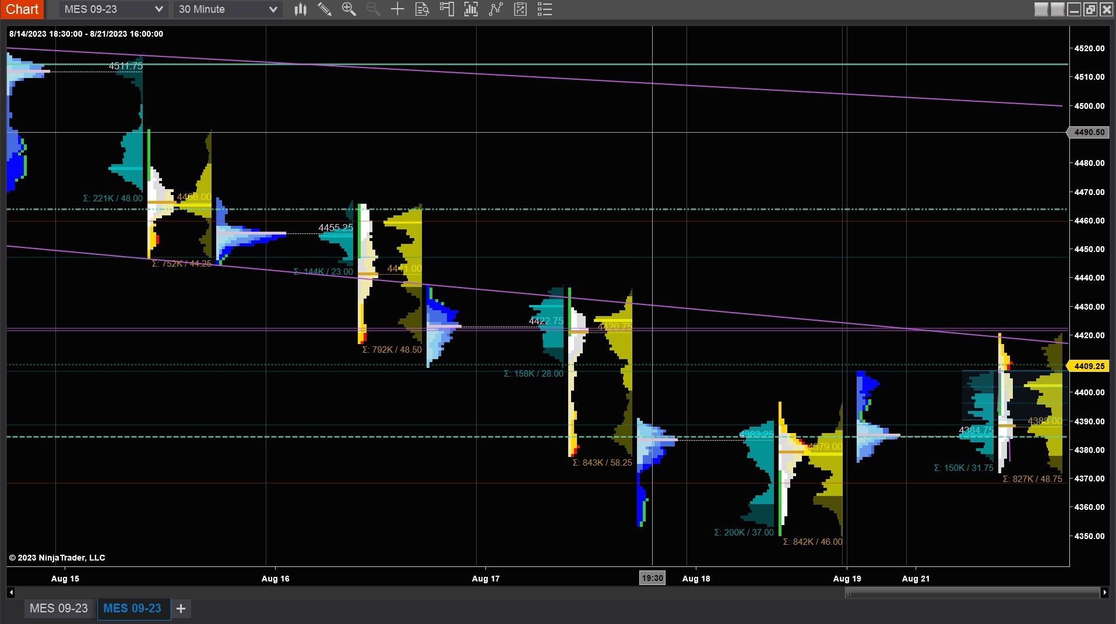
Task: Click the 4520.00 price scale label
Action: click(1089, 48)
